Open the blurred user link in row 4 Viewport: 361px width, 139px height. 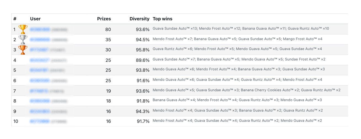tap(40, 60)
